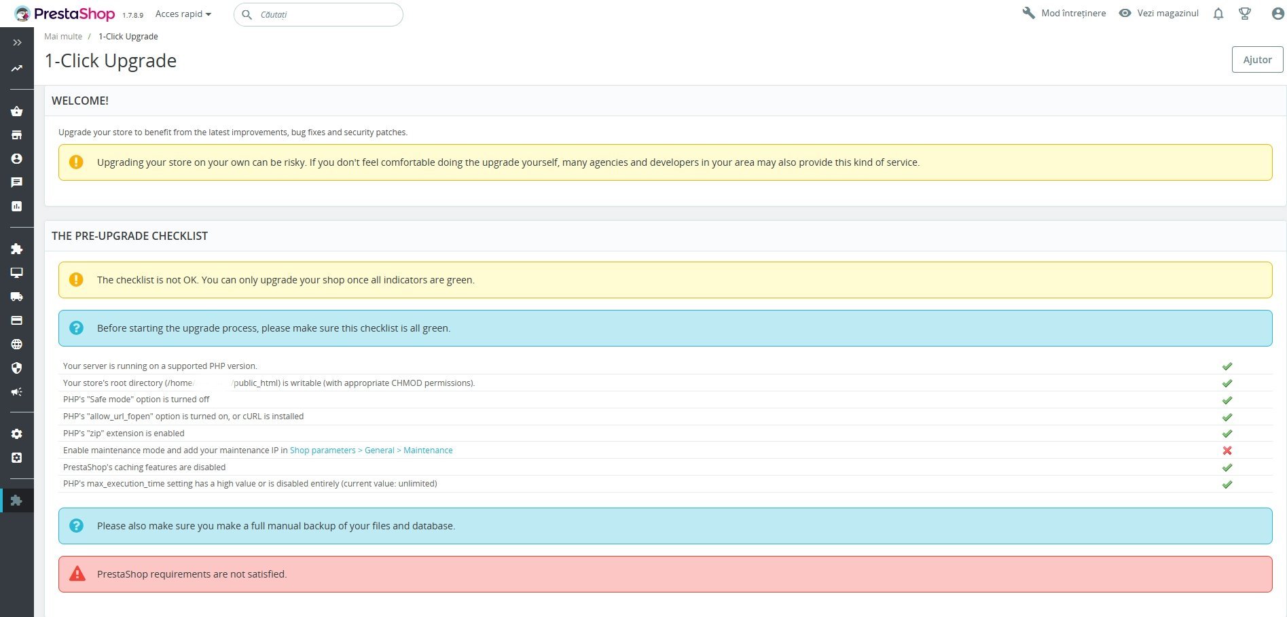The width and height of the screenshot is (1287, 617).
Task: Expand the Acces rapid dropdown
Action: [183, 14]
